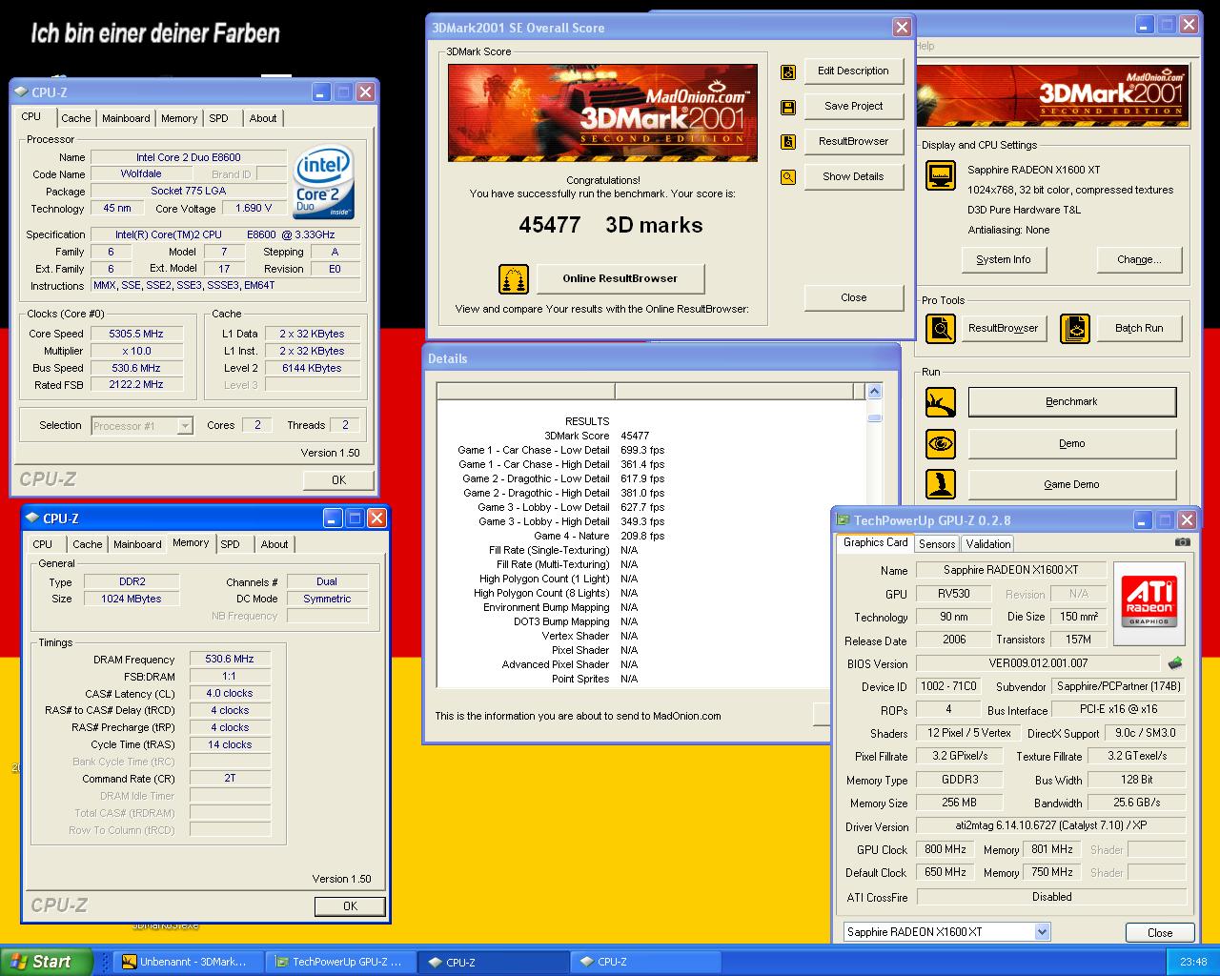Screen dimensions: 1220x976
Task: Open the Cache tab in upper CPU-Z
Action: click(76, 118)
